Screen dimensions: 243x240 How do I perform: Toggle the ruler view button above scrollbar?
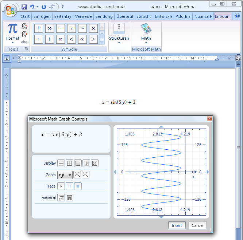coord(238,58)
